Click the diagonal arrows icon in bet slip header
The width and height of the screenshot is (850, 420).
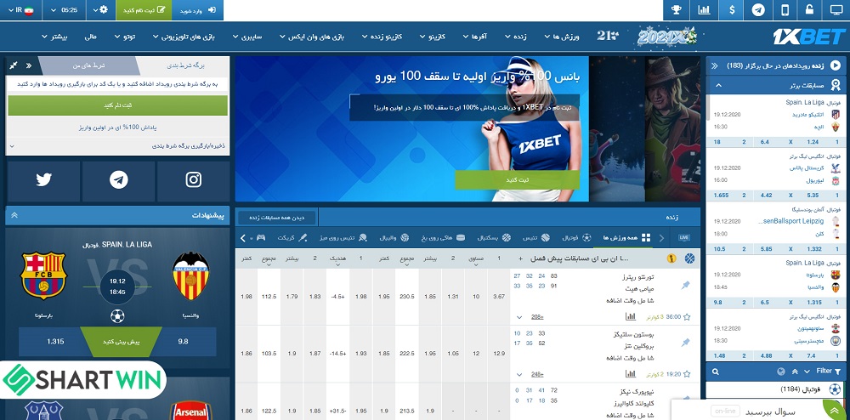14,65
